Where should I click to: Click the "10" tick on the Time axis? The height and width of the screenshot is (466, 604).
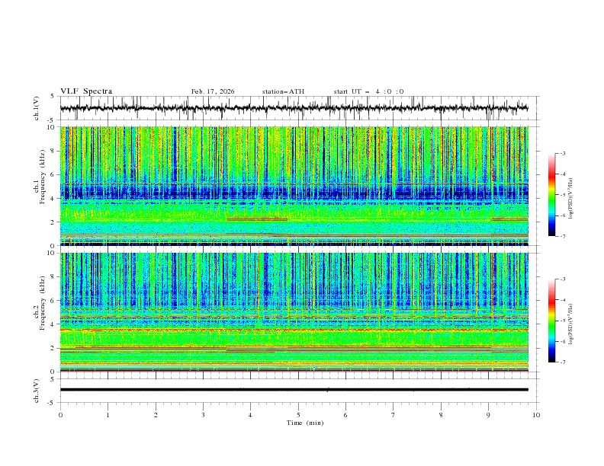pyautogui.click(x=536, y=415)
